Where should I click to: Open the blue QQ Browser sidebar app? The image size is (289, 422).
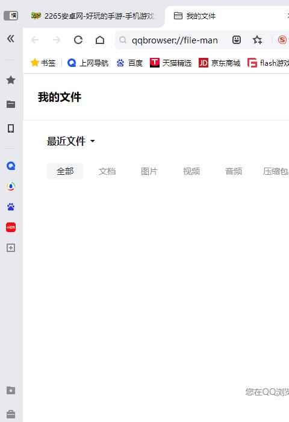click(11, 166)
